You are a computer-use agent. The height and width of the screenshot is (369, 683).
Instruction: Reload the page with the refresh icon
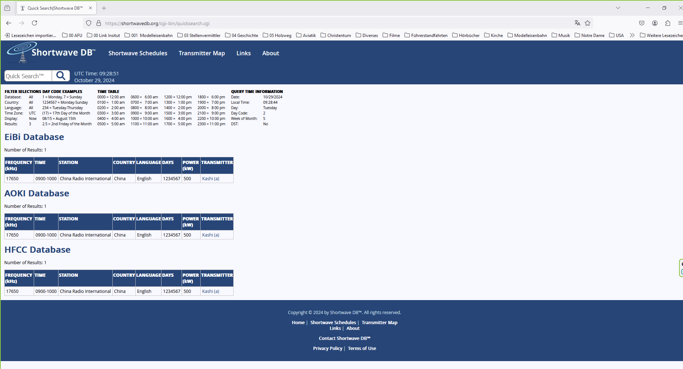click(x=34, y=23)
